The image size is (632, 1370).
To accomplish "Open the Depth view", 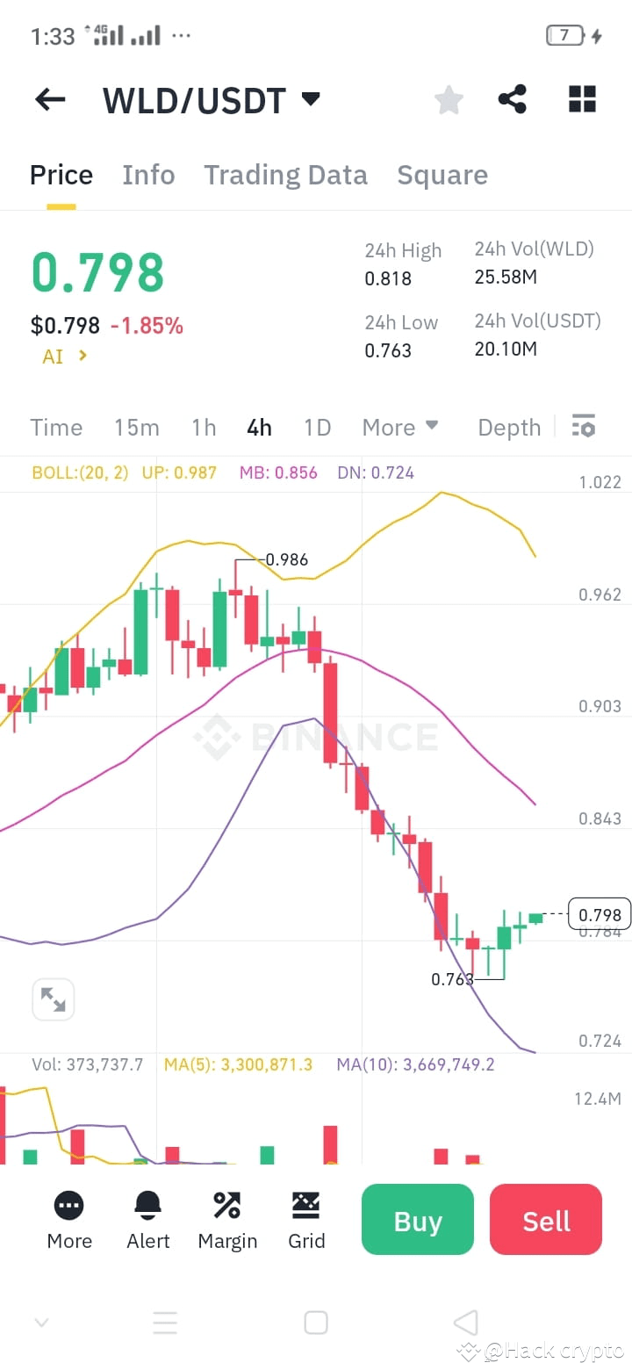I will (x=508, y=427).
